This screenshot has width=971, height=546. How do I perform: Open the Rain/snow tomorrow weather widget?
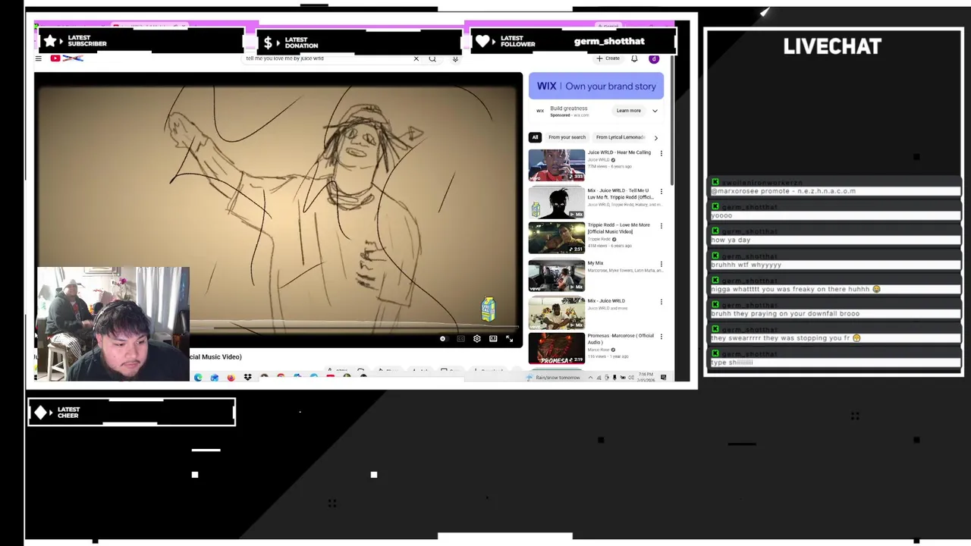point(553,377)
